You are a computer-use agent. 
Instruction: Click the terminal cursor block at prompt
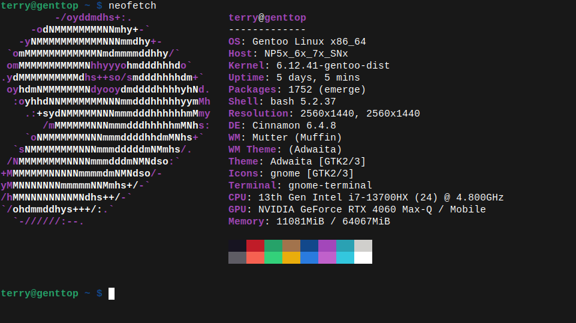point(111,294)
